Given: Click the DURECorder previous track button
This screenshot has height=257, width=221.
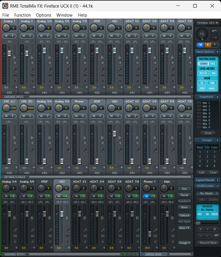Looking at the screenshot, I should click(x=201, y=236).
